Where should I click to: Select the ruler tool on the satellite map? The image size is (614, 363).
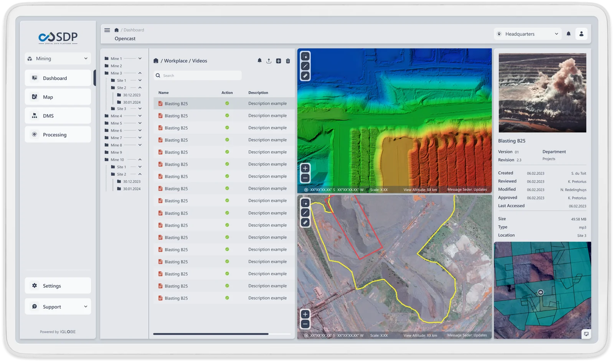click(x=305, y=222)
